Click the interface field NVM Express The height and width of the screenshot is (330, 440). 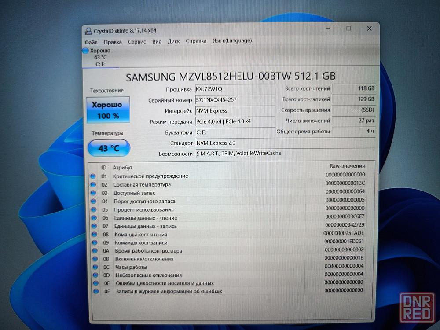[x=235, y=110]
